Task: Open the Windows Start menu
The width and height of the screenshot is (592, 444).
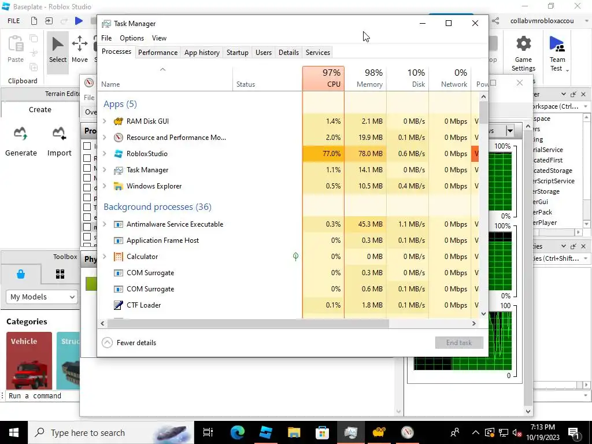Action: point(14,432)
